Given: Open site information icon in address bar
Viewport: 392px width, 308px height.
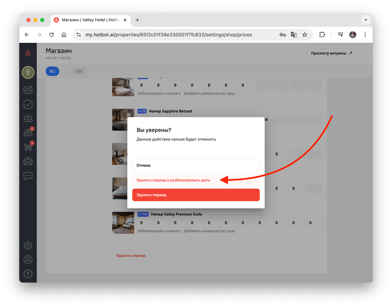Looking at the screenshot, I should [x=79, y=35].
